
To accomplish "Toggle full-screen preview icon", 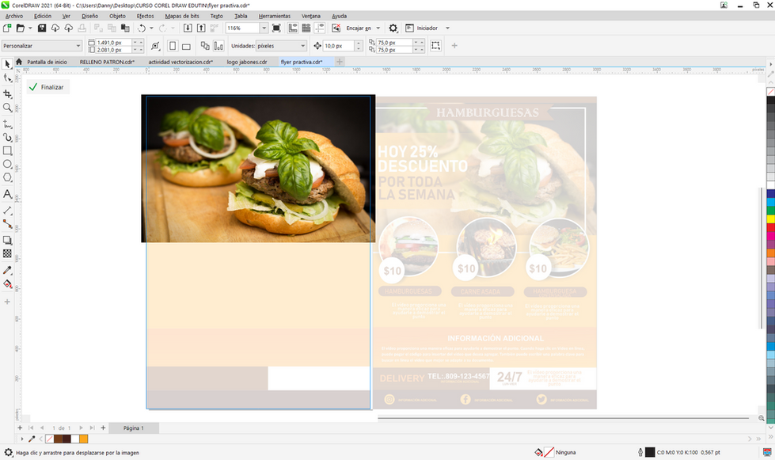I will [x=276, y=29].
